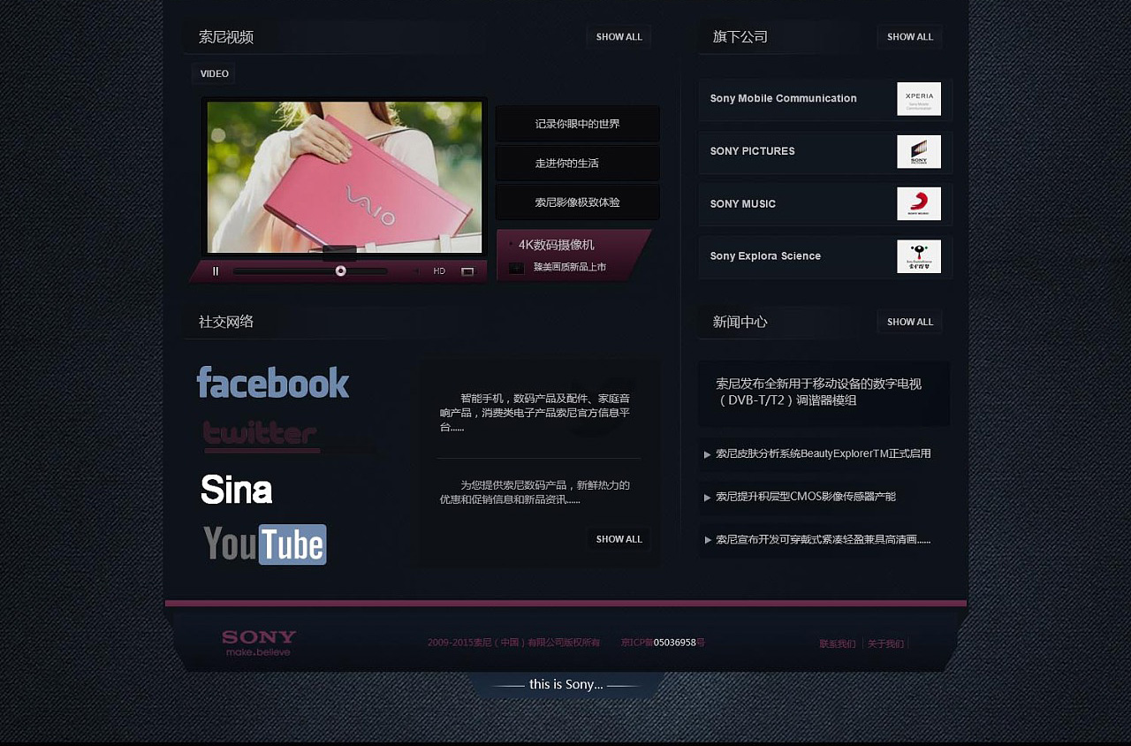Select the 索尼影像极致体验 video item
The width and height of the screenshot is (1131, 746).
(578, 202)
